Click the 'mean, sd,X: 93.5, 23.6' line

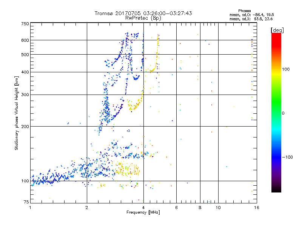[251, 19]
